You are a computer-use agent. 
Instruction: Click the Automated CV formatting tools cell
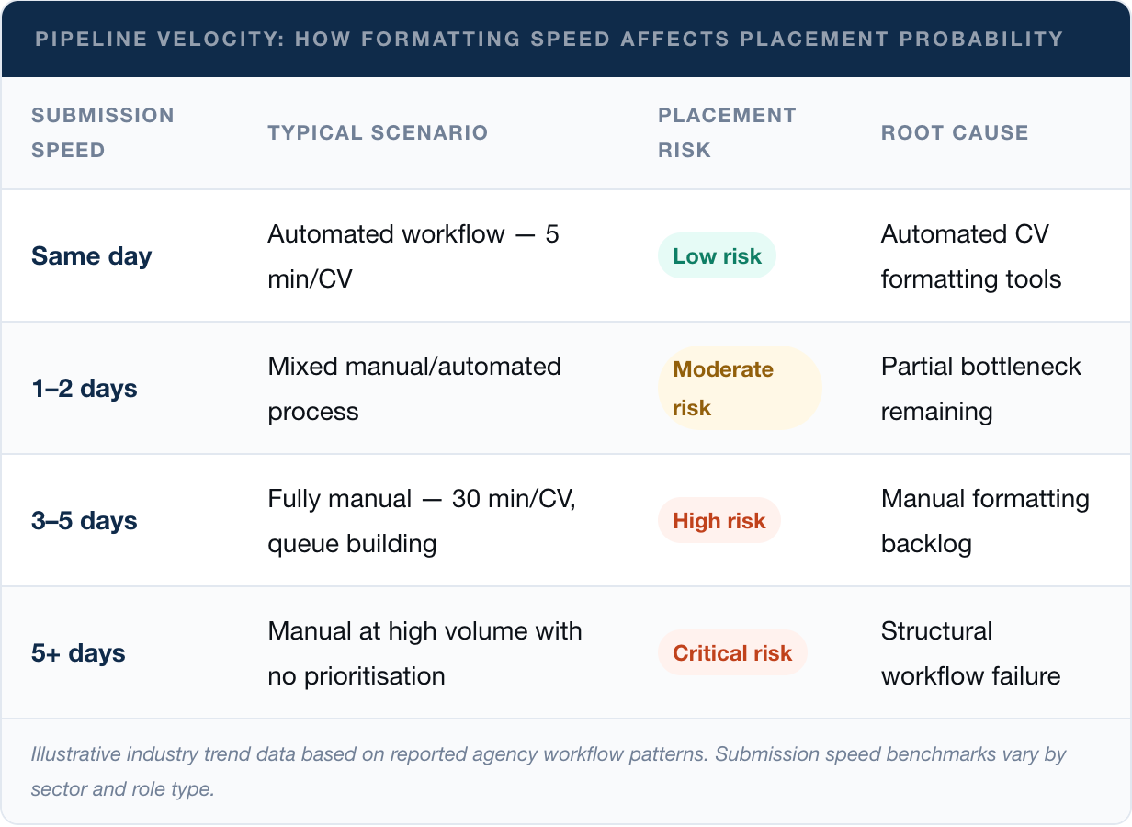point(970,256)
